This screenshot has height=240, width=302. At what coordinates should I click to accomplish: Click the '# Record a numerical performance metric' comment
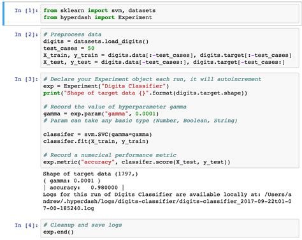click(110, 155)
